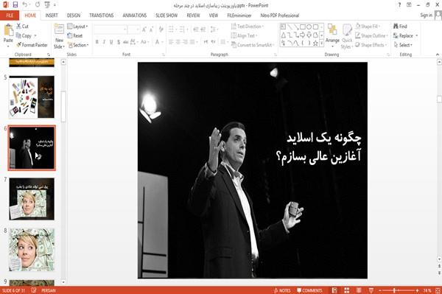Viewport: 442px width, 294px height.
Task: Open the Nitro PDF Professional tab
Action: 280,15
